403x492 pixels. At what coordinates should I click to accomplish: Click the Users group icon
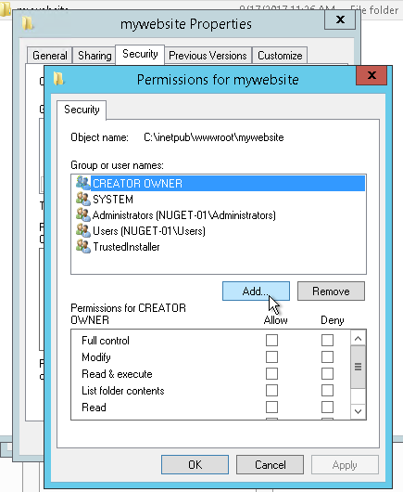83,230
